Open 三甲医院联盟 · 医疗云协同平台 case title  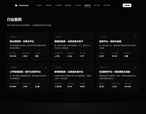[25, 72]
